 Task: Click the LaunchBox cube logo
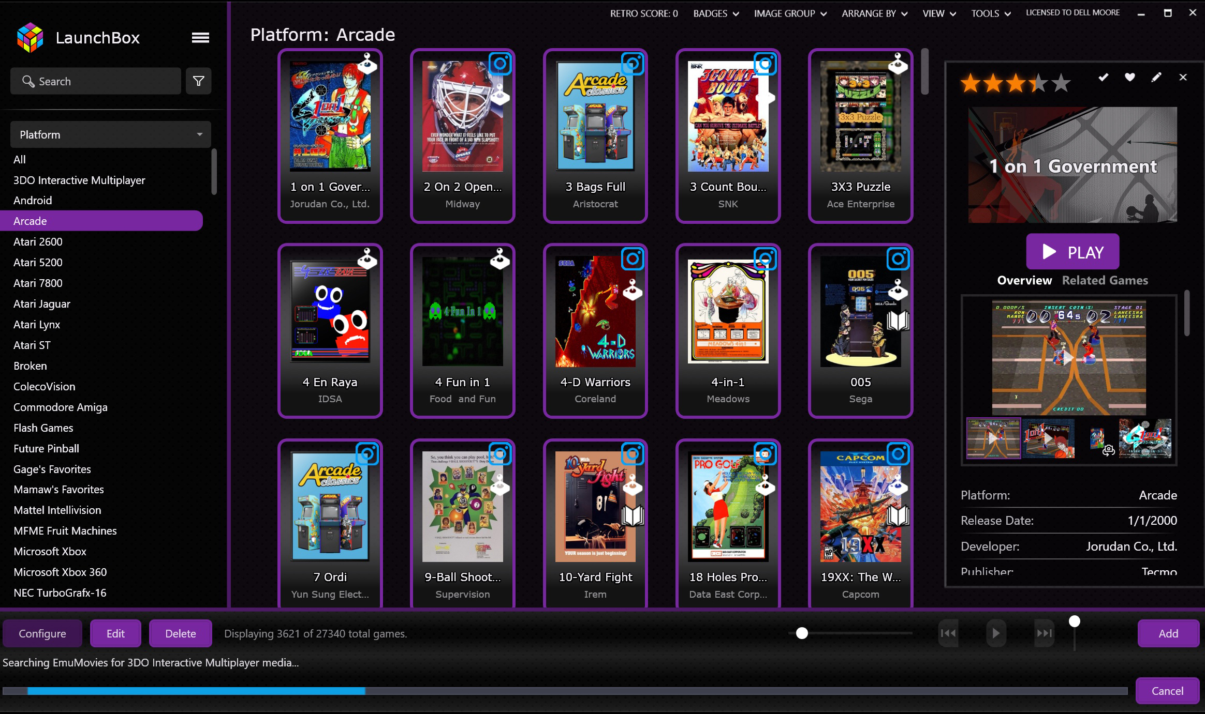[30, 38]
